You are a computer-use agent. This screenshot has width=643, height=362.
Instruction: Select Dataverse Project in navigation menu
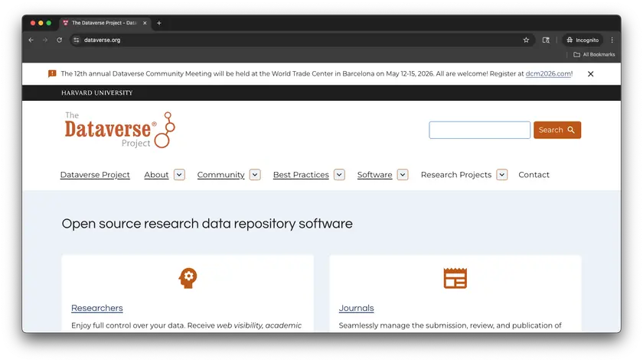(x=95, y=175)
